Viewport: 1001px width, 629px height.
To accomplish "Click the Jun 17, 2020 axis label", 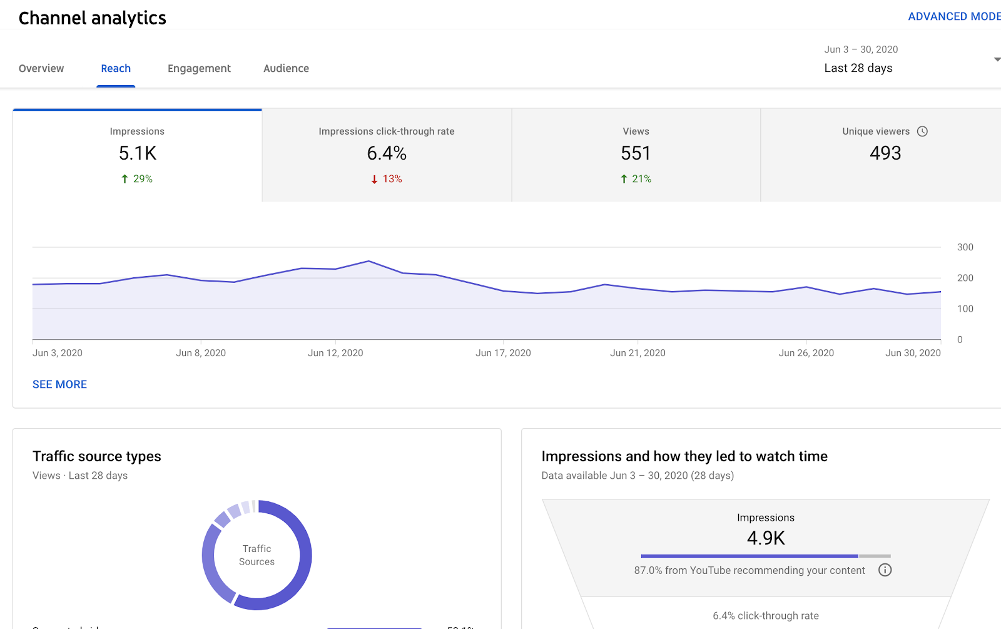I will [x=503, y=353].
